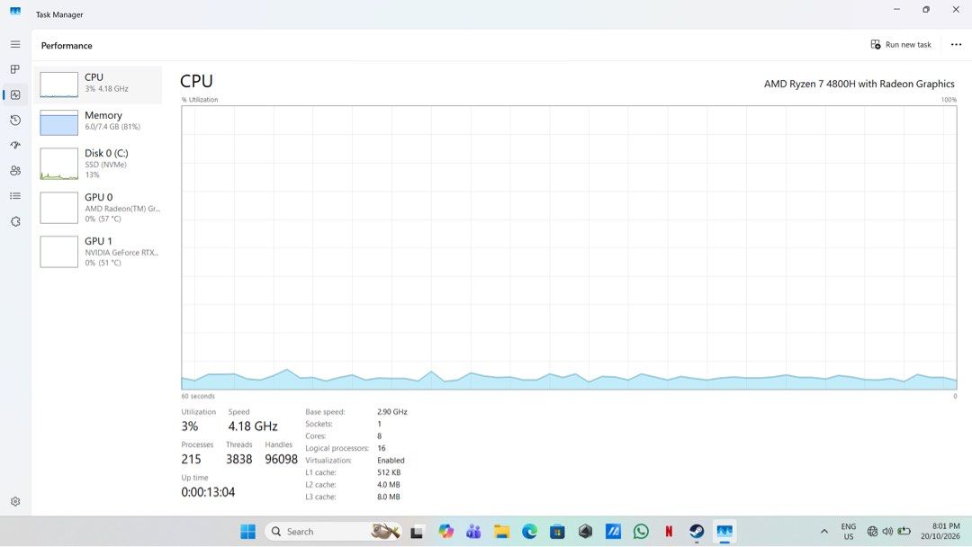Click the taskbar Search box
The height and width of the screenshot is (547, 972).
pyautogui.click(x=334, y=532)
